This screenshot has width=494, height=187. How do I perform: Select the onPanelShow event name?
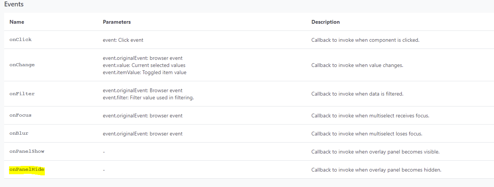(27, 151)
